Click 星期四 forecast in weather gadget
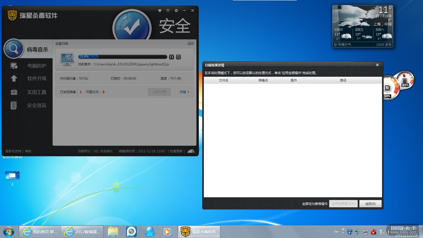 343,34
